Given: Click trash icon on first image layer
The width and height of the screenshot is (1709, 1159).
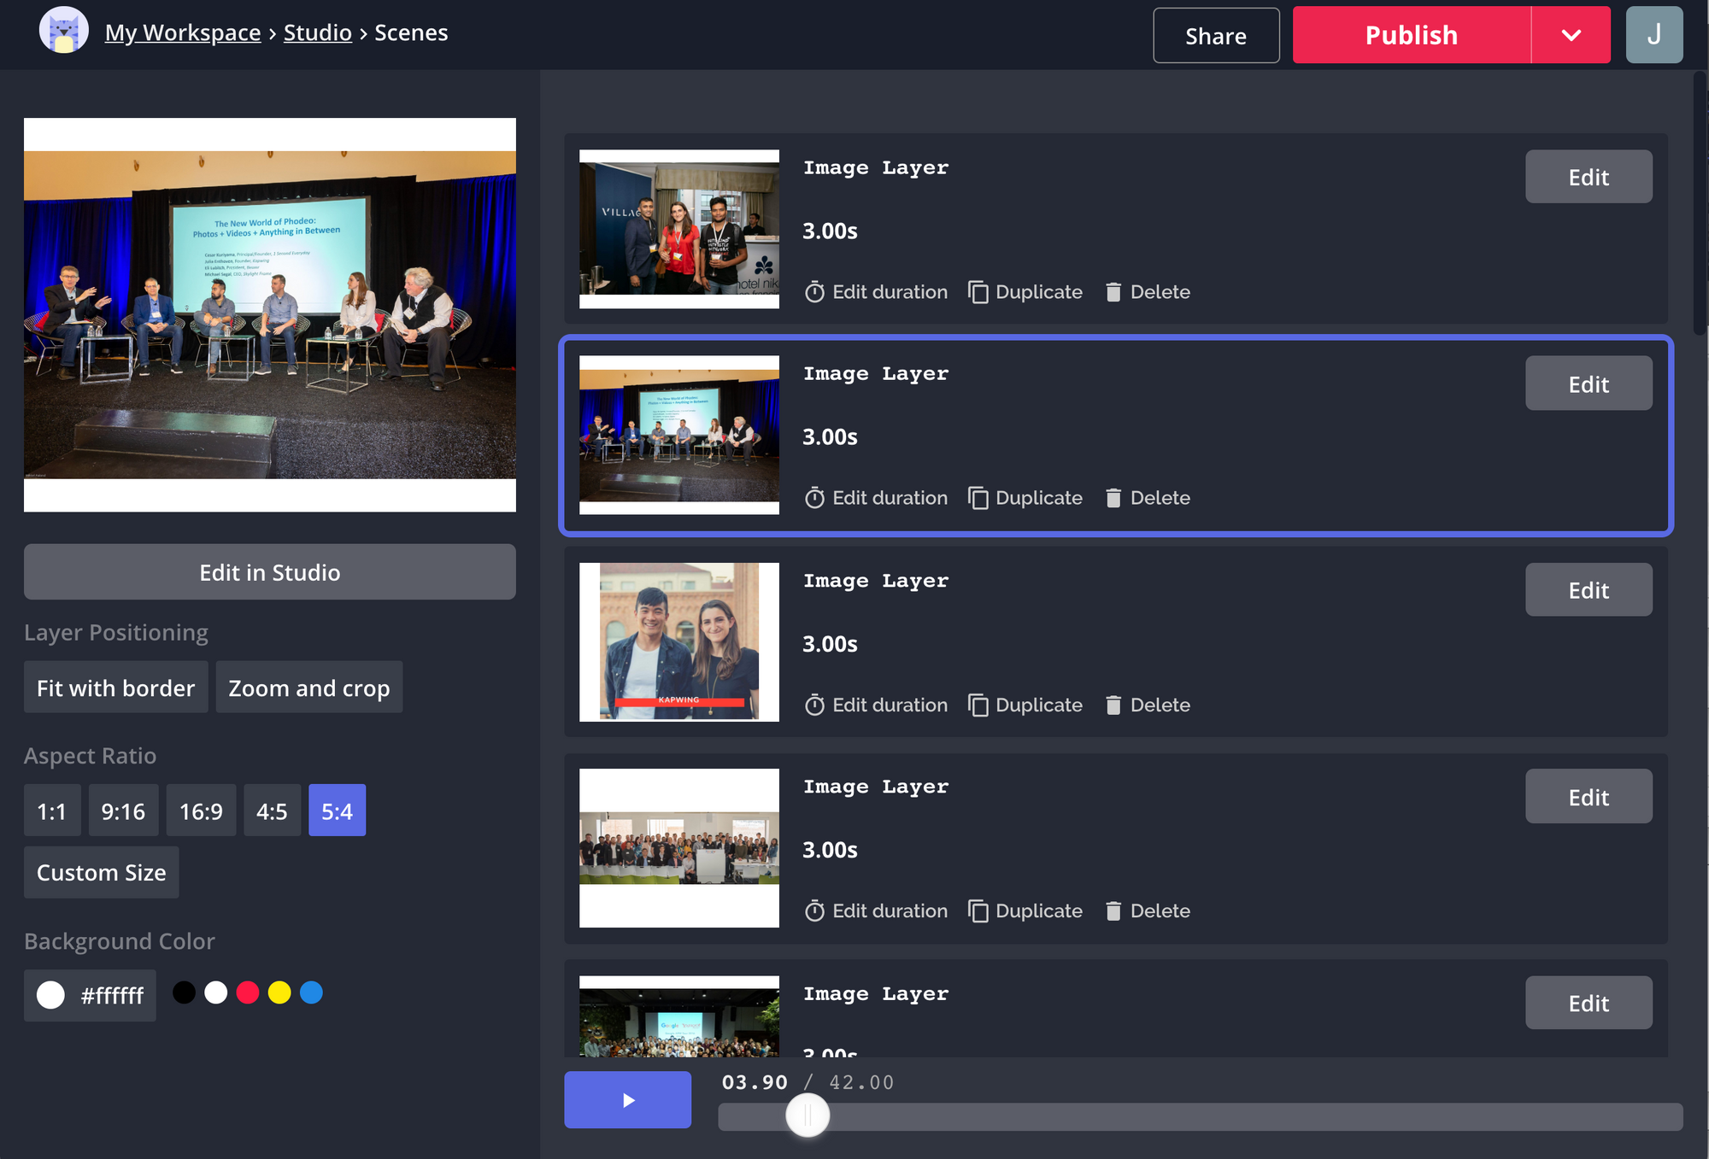Looking at the screenshot, I should click(x=1113, y=292).
